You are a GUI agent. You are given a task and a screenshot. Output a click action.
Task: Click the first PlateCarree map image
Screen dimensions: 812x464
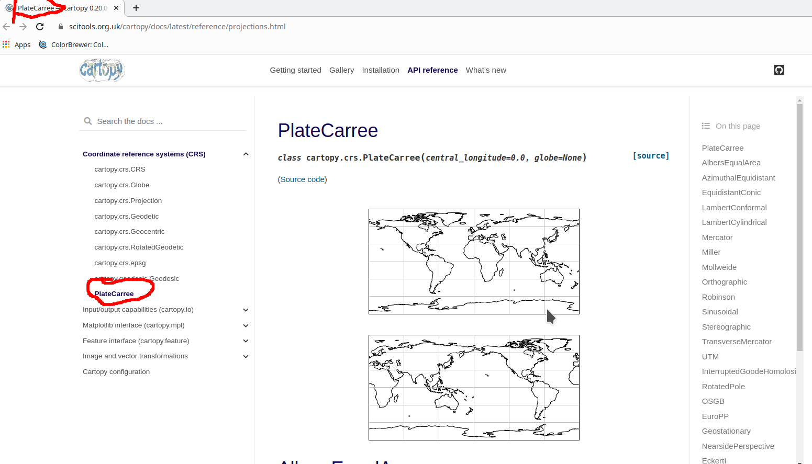474,262
